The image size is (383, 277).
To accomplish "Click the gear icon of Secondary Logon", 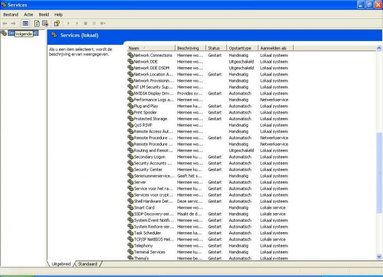I will point(130,157).
